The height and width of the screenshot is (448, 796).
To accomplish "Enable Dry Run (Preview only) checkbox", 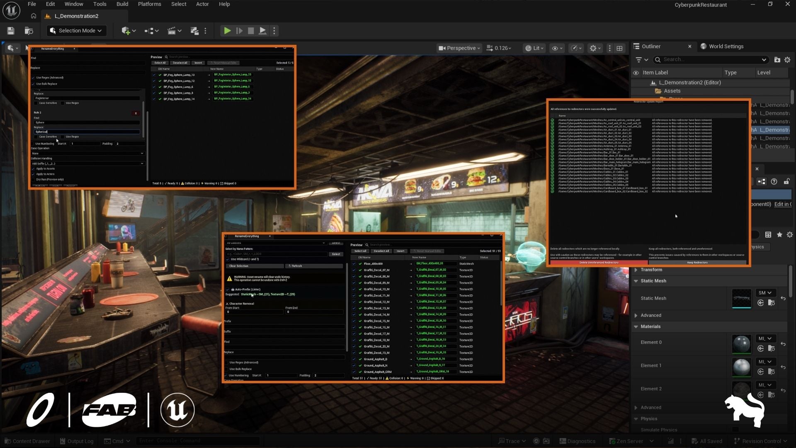I will tap(33, 179).
